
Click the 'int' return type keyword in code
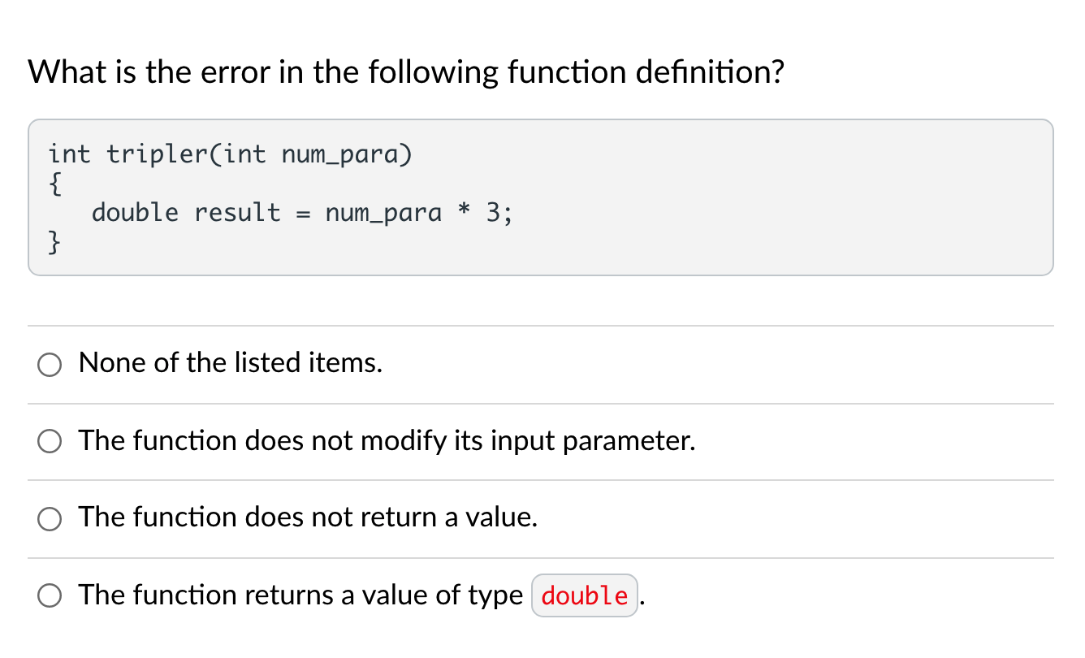click(69, 154)
